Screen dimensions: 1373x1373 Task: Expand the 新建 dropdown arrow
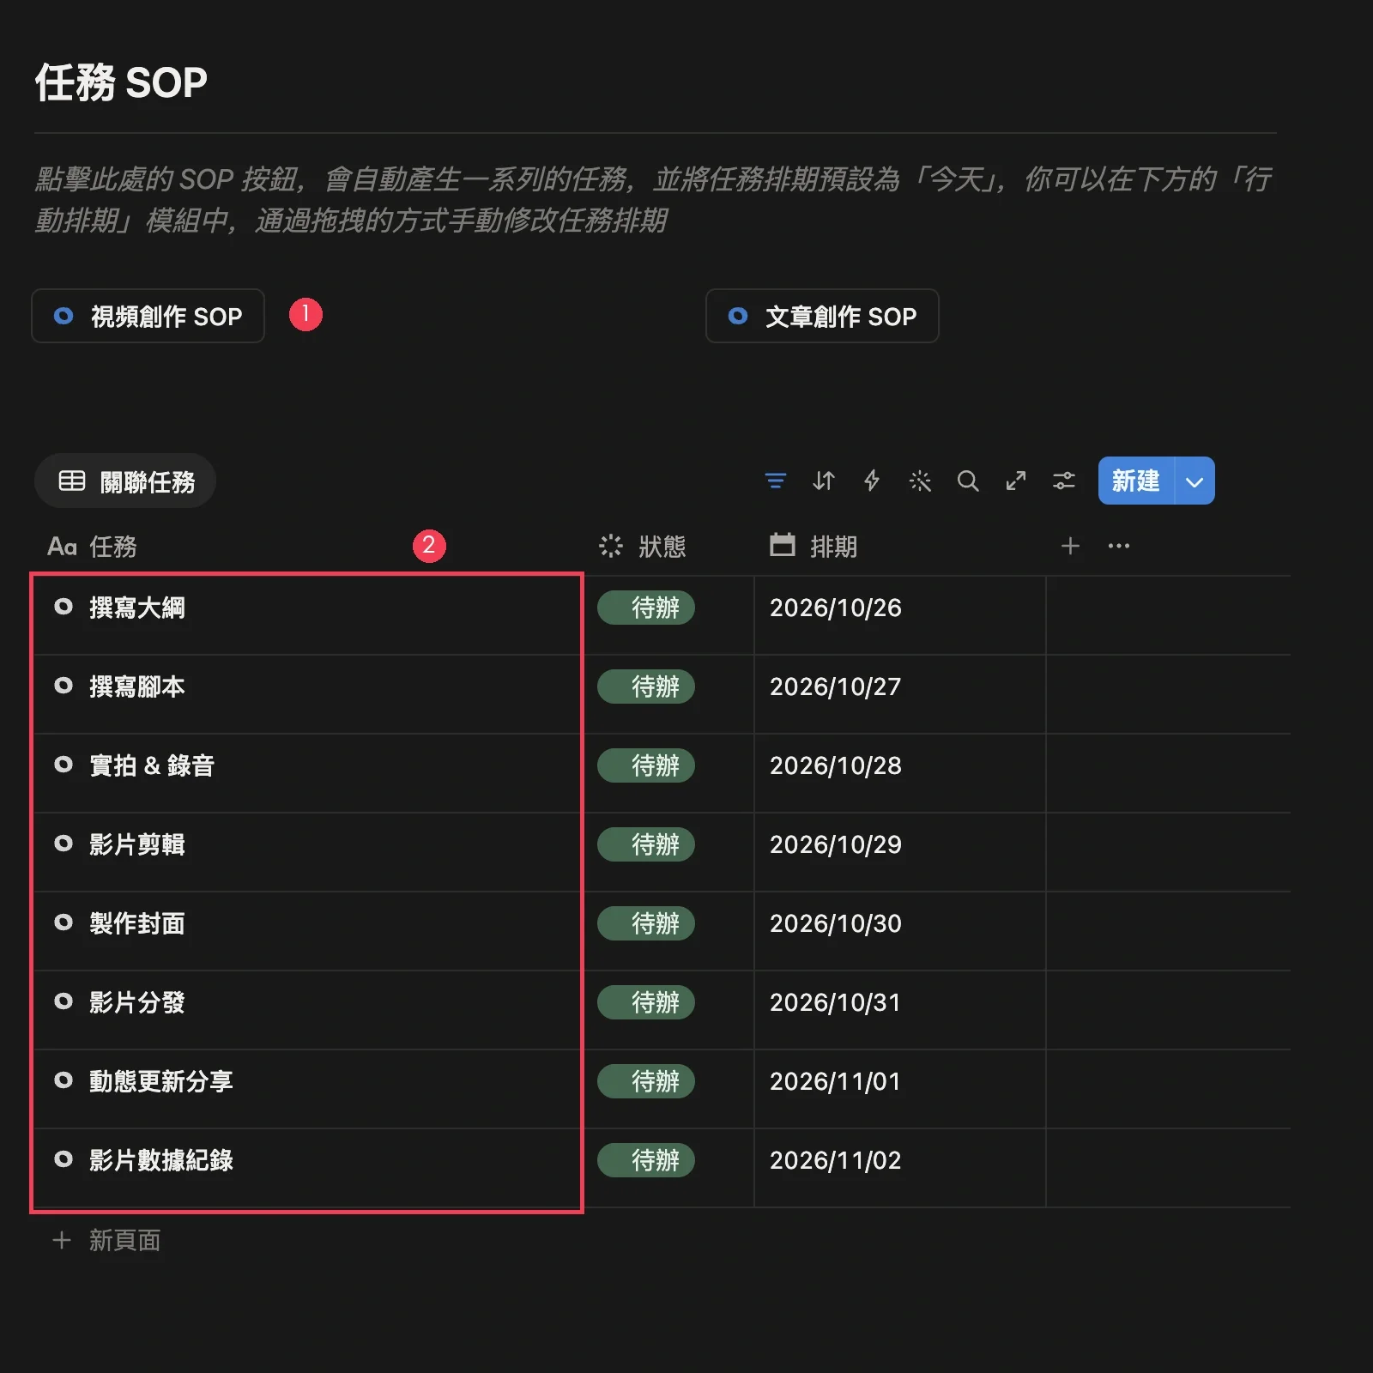pos(1195,481)
